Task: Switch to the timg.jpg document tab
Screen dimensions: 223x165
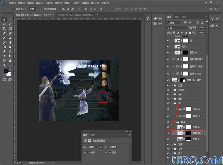Action: 76,15
